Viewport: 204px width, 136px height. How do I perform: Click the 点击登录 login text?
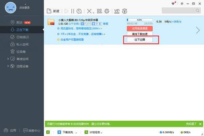click(24, 7)
